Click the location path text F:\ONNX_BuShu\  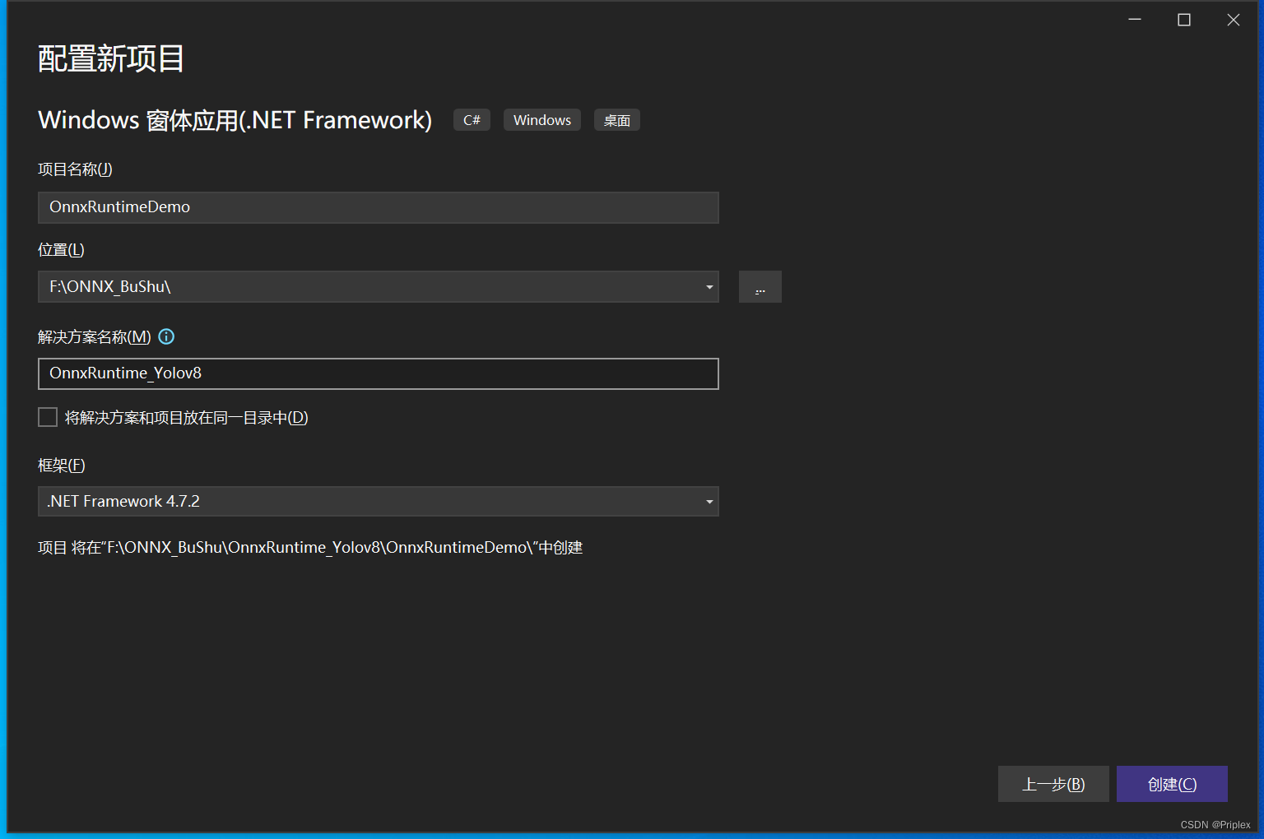(110, 286)
